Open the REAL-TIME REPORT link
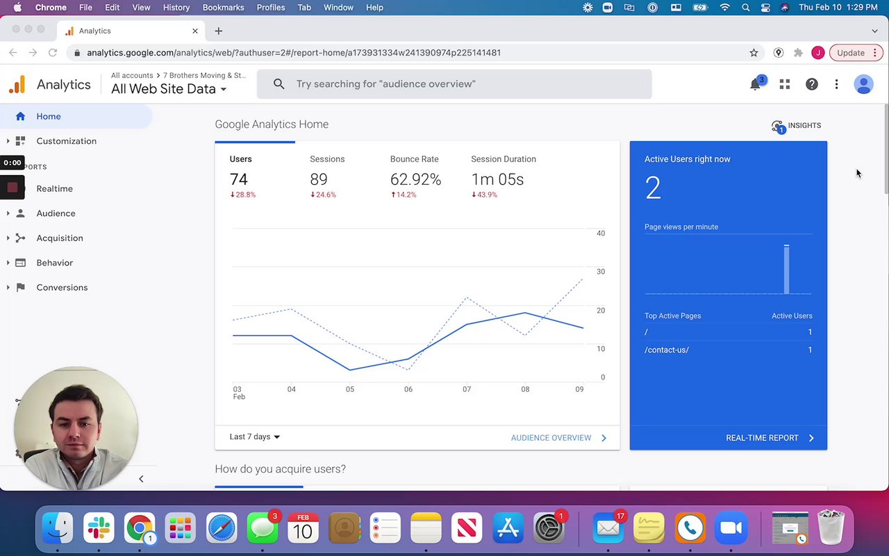Viewport: 889px width, 556px height. (770, 438)
